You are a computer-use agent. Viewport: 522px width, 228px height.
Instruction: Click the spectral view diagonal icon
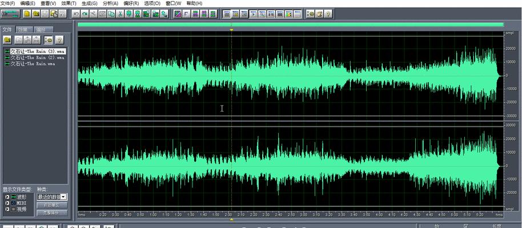[178, 14]
